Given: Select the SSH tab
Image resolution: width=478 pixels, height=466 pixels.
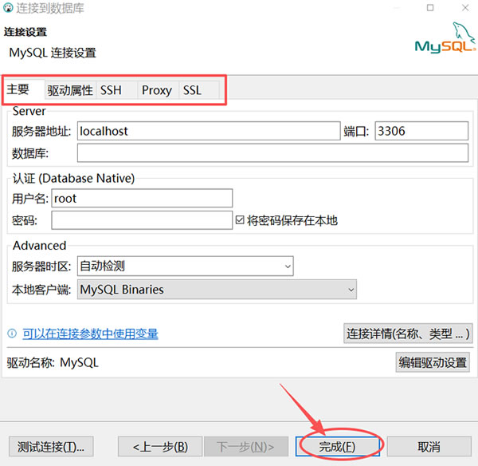Looking at the screenshot, I should point(112,90).
